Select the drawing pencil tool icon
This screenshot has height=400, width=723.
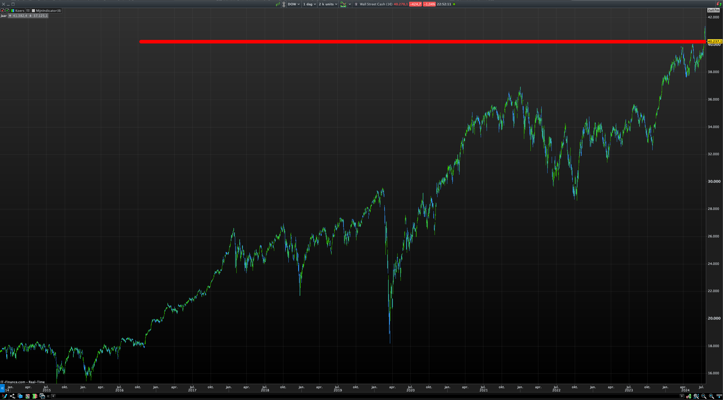click(x=4, y=396)
